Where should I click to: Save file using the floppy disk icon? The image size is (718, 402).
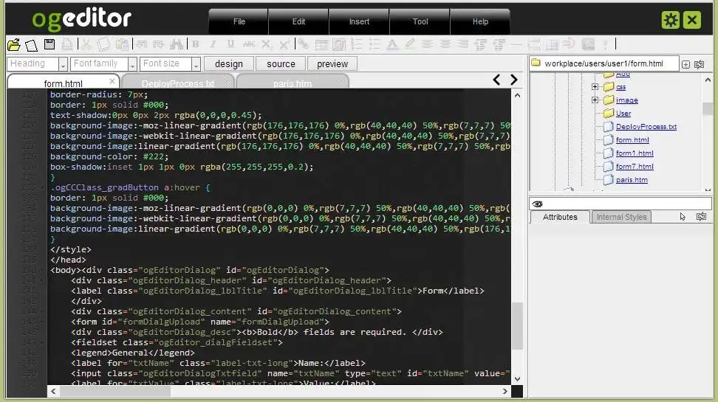(x=49, y=44)
